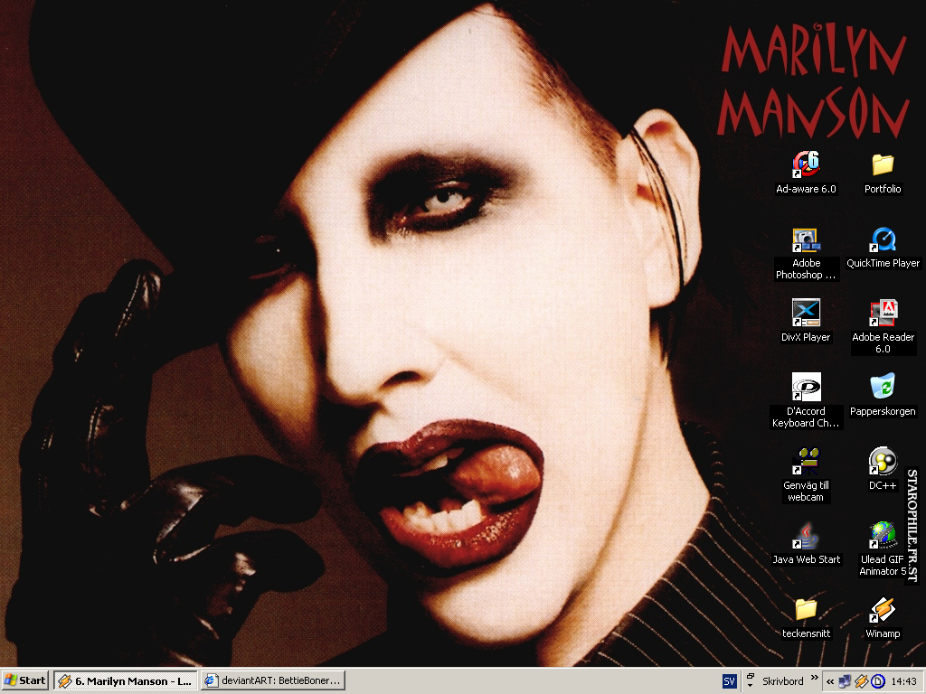
Task: Open the language bar options arrow
Action: pos(750,686)
